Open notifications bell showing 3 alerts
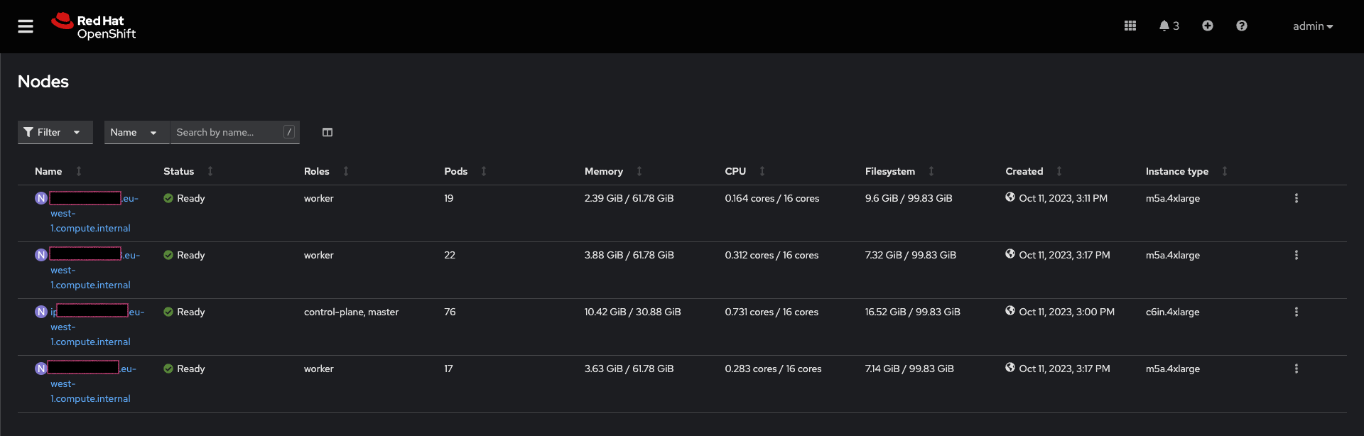1364x436 pixels. click(x=1169, y=26)
